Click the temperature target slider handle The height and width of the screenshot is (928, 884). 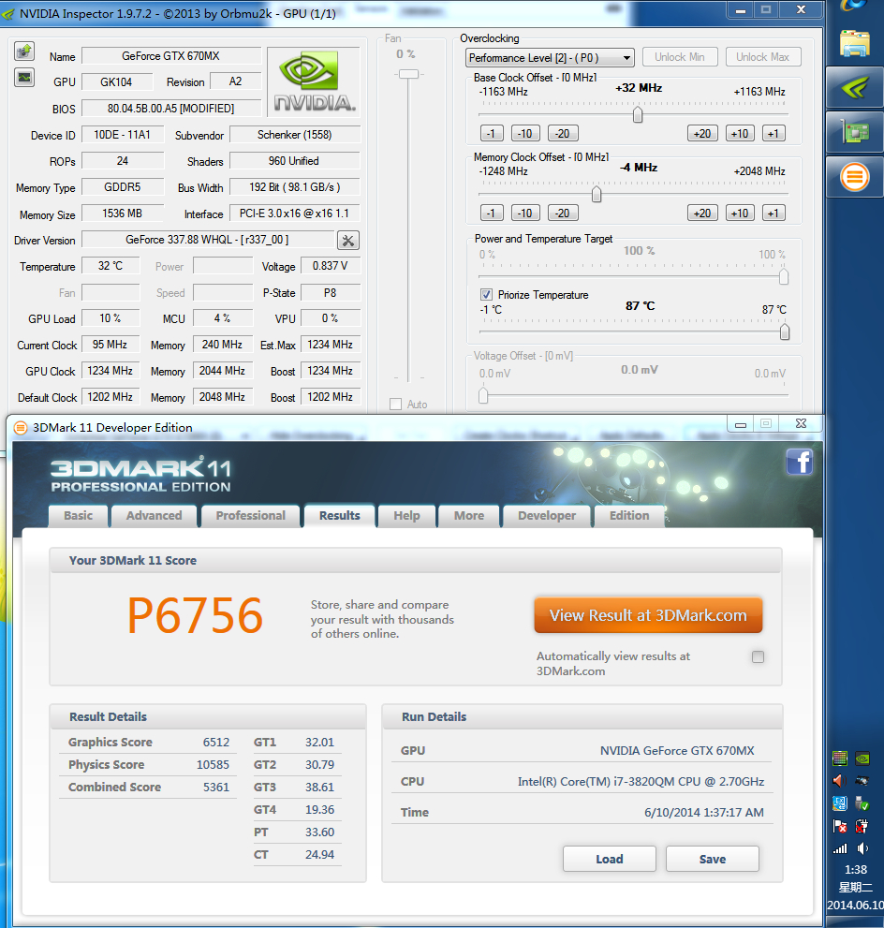tap(785, 332)
